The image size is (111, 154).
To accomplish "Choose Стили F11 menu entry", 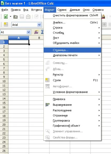I will tap(72, 80).
